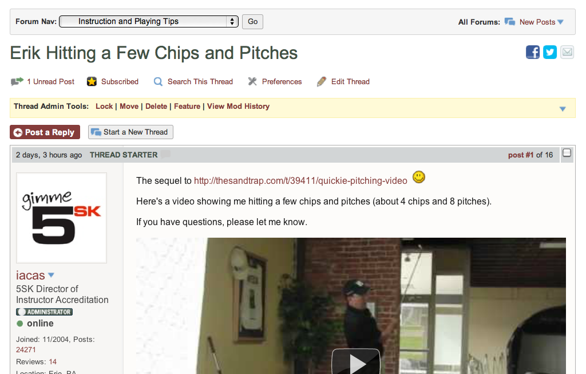Play the embedded chipping video
This screenshot has width=586, height=374.
coord(356,362)
